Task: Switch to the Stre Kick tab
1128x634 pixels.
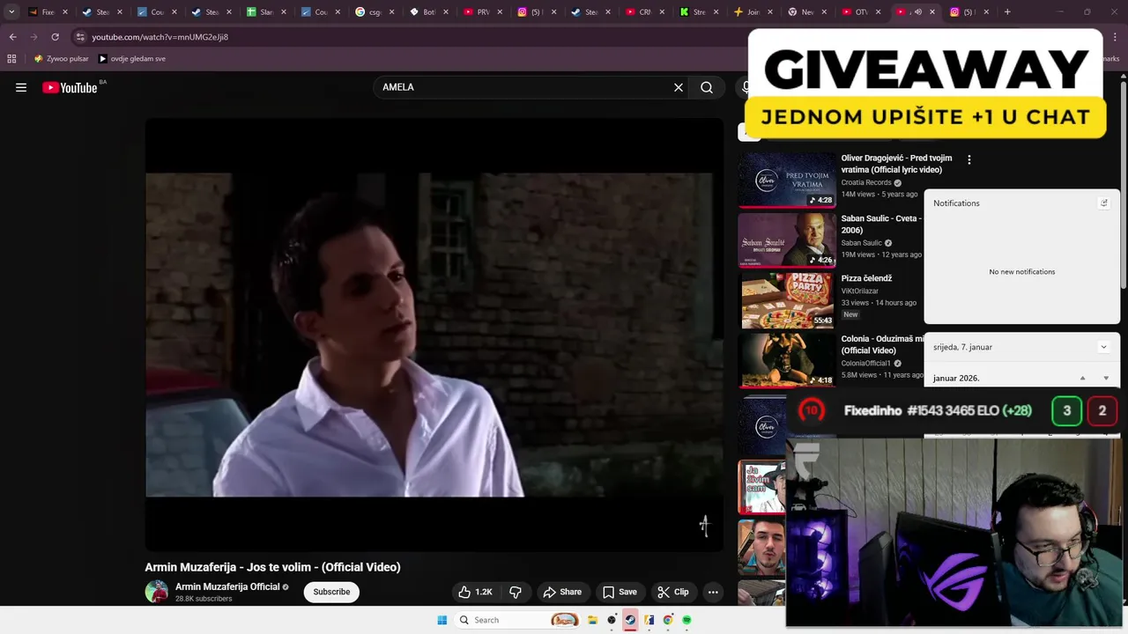Action: pyautogui.click(x=699, y=12)
